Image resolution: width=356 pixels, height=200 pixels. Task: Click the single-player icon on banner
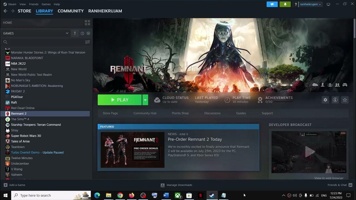point(323,84)
